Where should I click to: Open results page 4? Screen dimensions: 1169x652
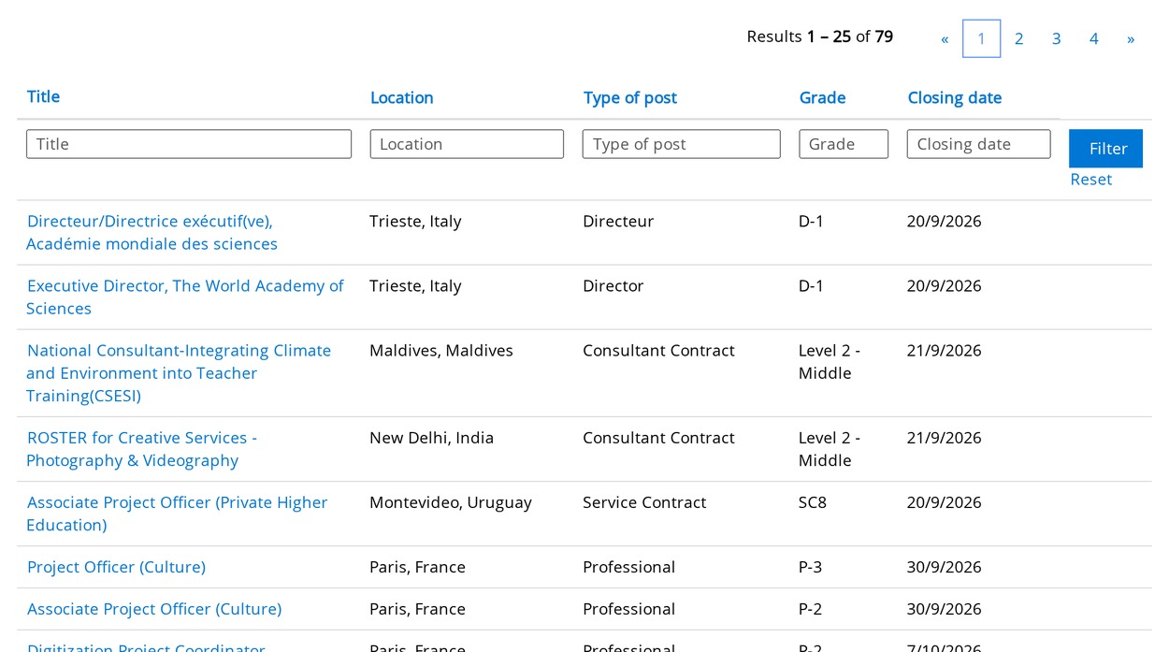click(1093, 39)
